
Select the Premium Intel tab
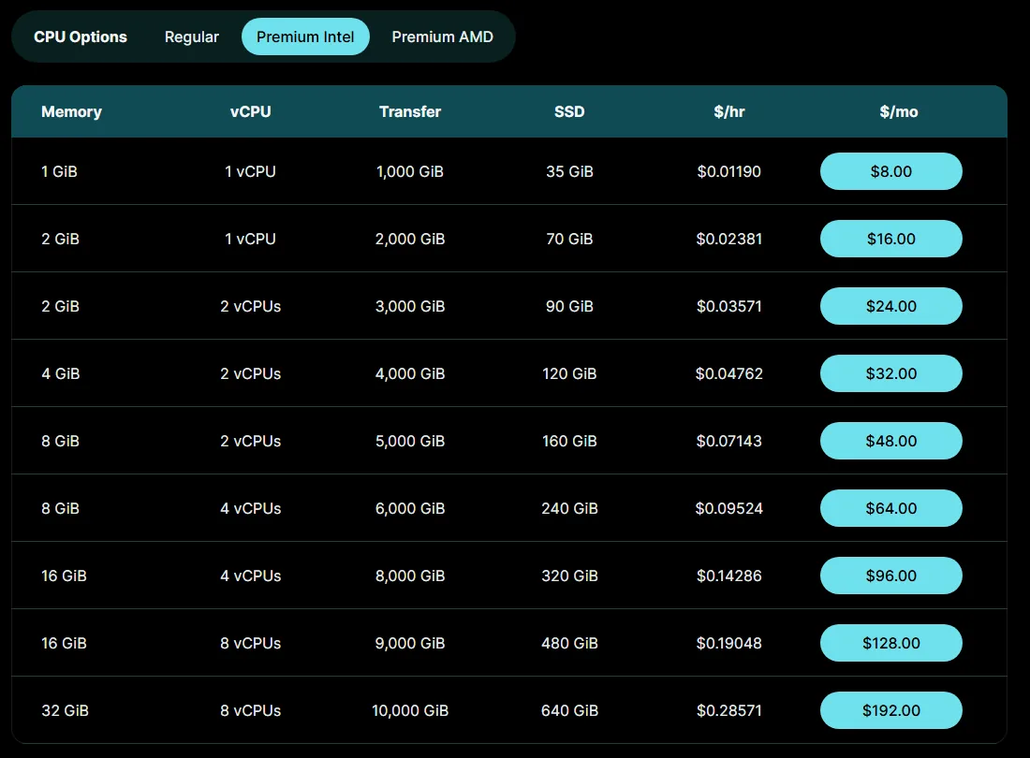pyautogui.click(x=305, y=36)
